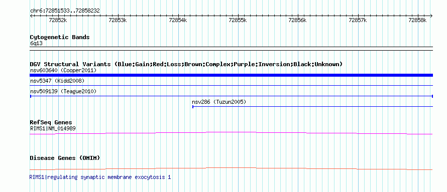Click the 72856k ruler tick label

point(298,20)
